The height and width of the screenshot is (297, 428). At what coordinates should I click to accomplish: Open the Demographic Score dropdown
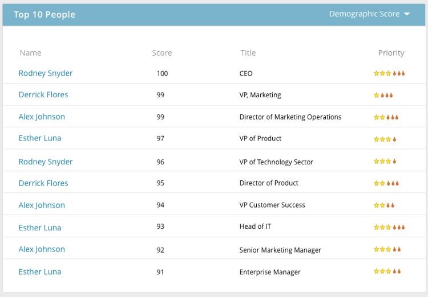(364, 14)
